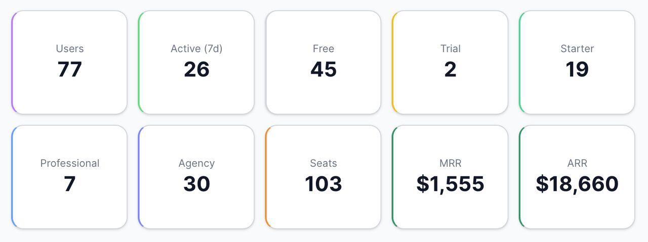Viewport: 648px width, 242px height.
Task: Click the MRR amount $1,555
Action: (x=450, y=184)
